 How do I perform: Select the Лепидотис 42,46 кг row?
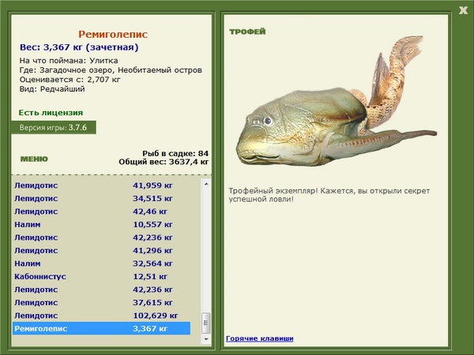coord(102,211)
